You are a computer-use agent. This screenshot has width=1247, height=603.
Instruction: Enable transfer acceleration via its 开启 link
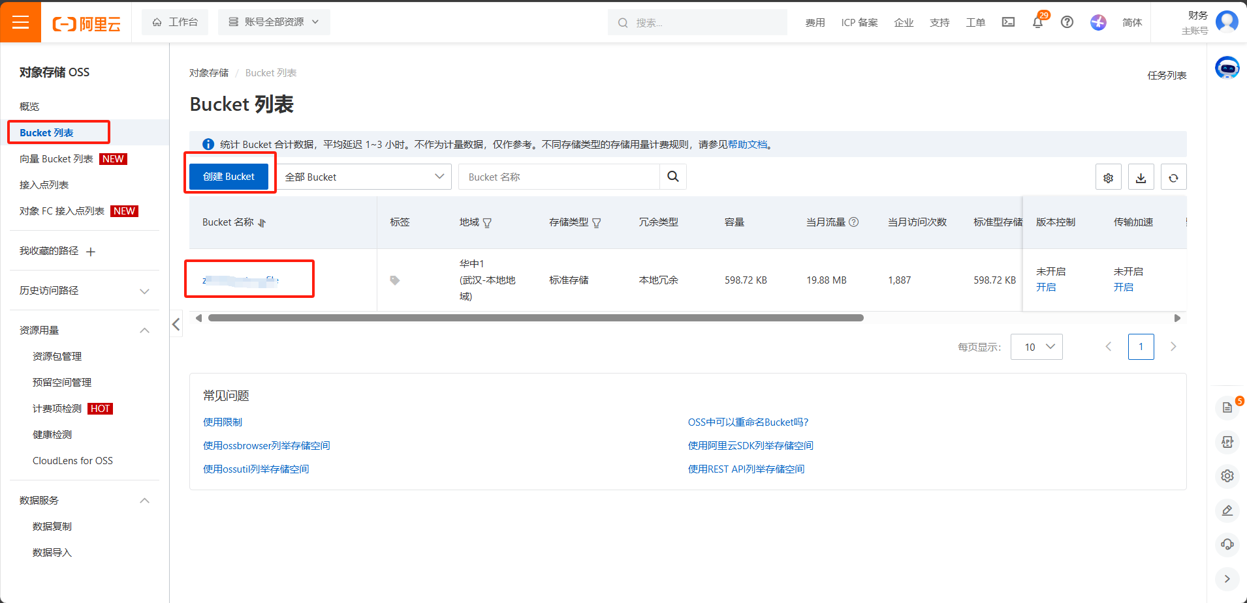click(x=1124, y=287)
